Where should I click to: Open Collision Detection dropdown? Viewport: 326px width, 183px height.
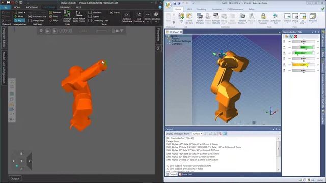pos(127,17)
